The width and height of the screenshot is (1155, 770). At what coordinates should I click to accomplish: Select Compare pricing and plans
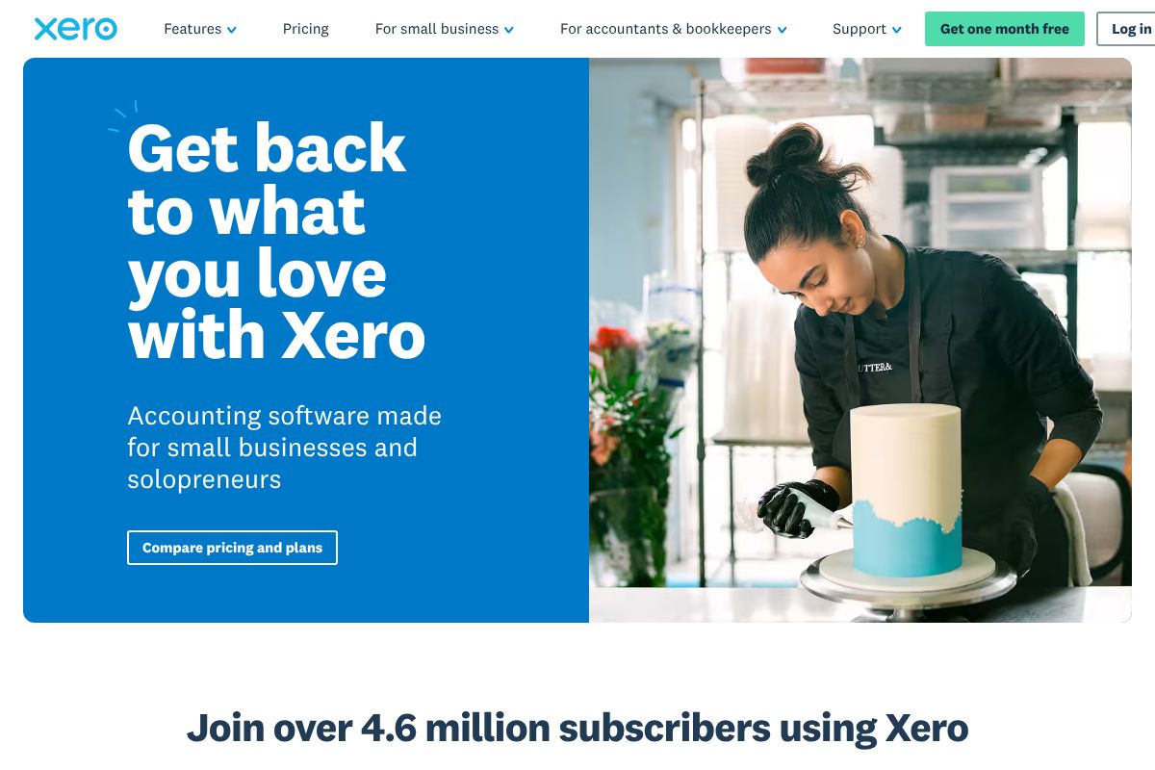coord(232,548)
